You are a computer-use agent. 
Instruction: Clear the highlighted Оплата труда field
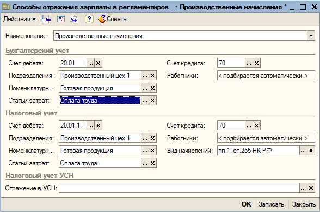coord(152,101)
